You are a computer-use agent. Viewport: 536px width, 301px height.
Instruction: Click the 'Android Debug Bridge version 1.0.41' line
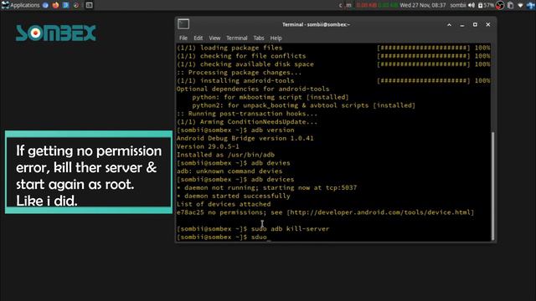(x=245, y=138)
